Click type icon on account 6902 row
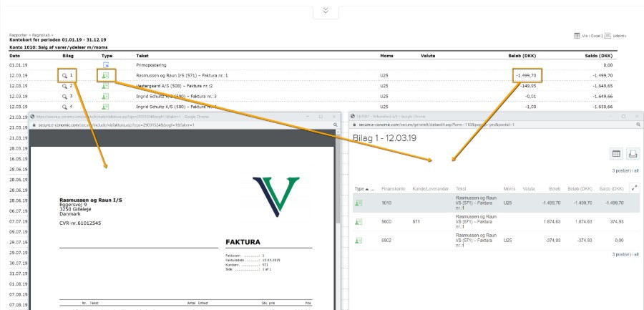Viewport: 644px width, 310px height. click(x=358, y=241)
